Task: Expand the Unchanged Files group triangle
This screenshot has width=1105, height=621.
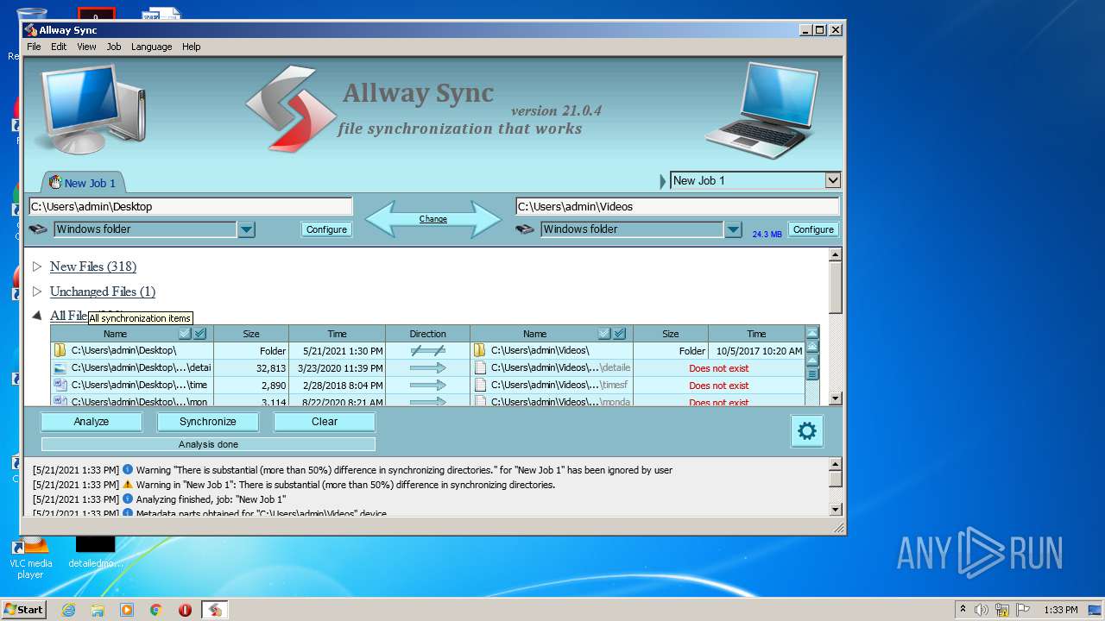Action: [37, 292]
